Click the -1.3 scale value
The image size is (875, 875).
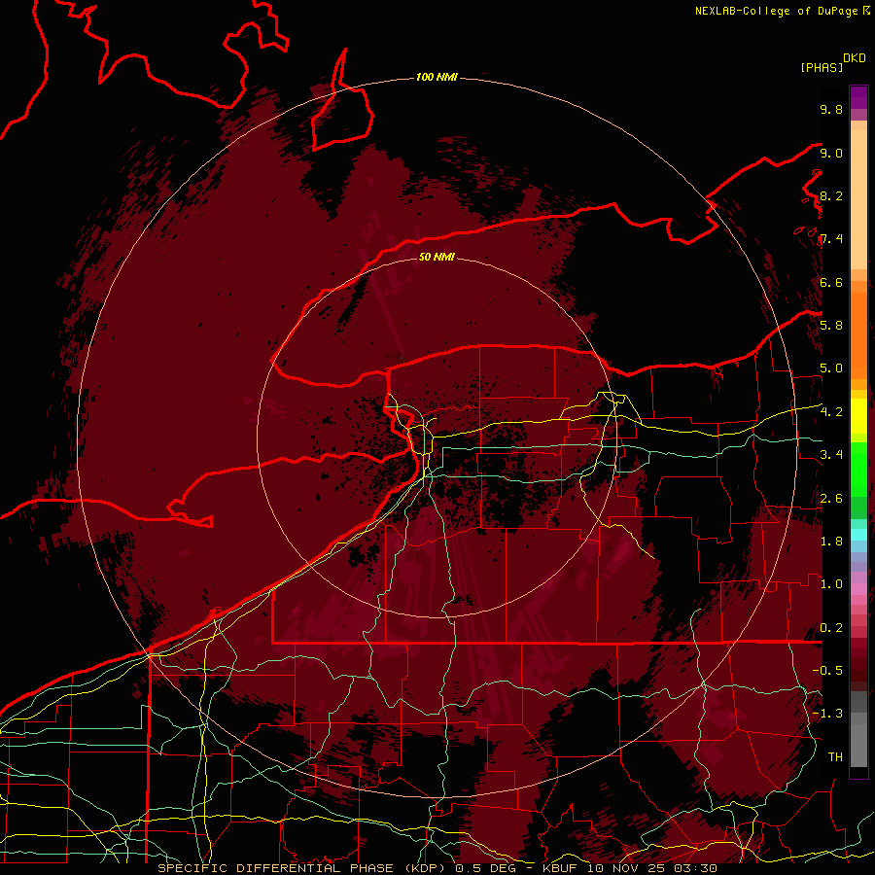[827, 714]
